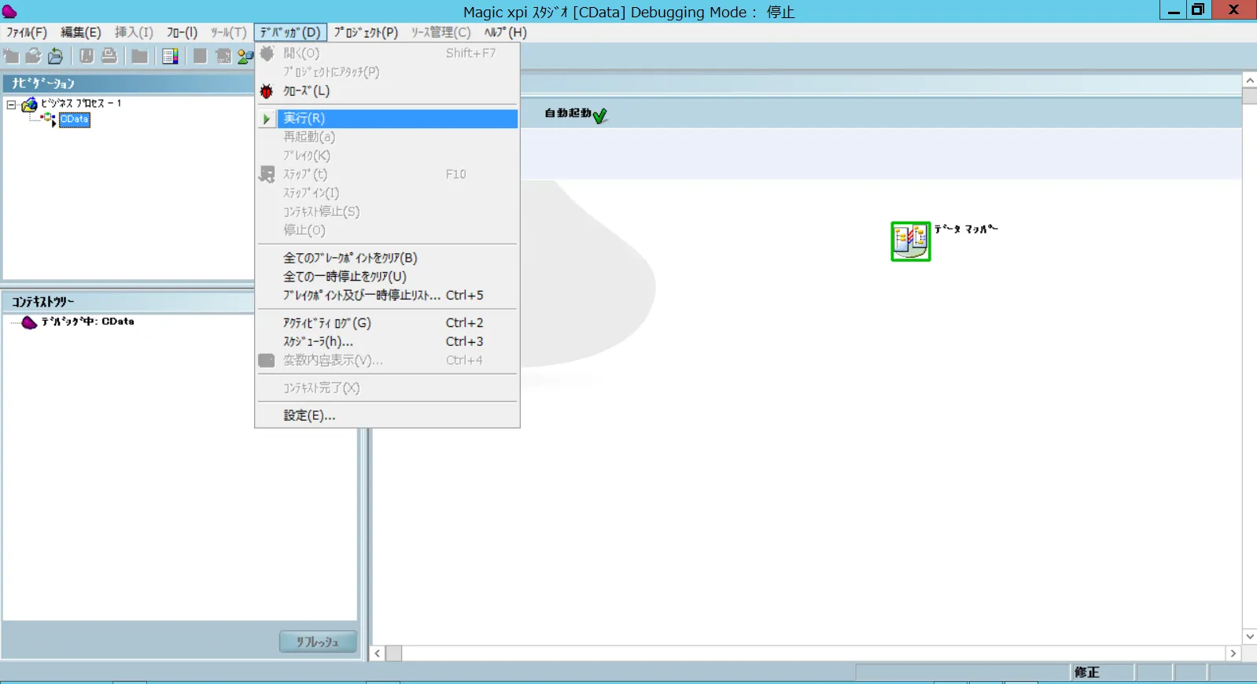1257x684 pixels.
Task: Open the ヘルプ(H) menu
Action: (505, 32)
